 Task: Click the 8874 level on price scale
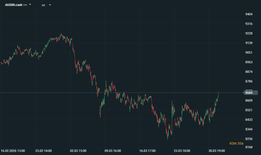[249, 72]
